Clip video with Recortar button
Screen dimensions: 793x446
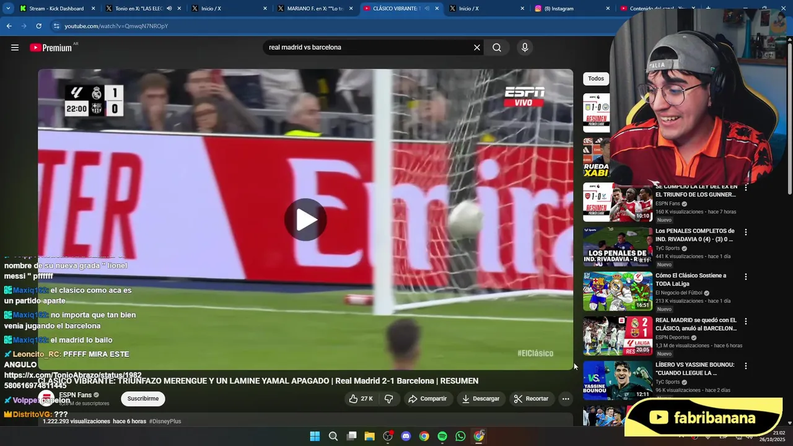point(532,399)
